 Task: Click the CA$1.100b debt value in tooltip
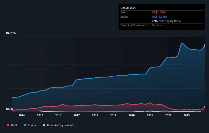pos(159,12)
